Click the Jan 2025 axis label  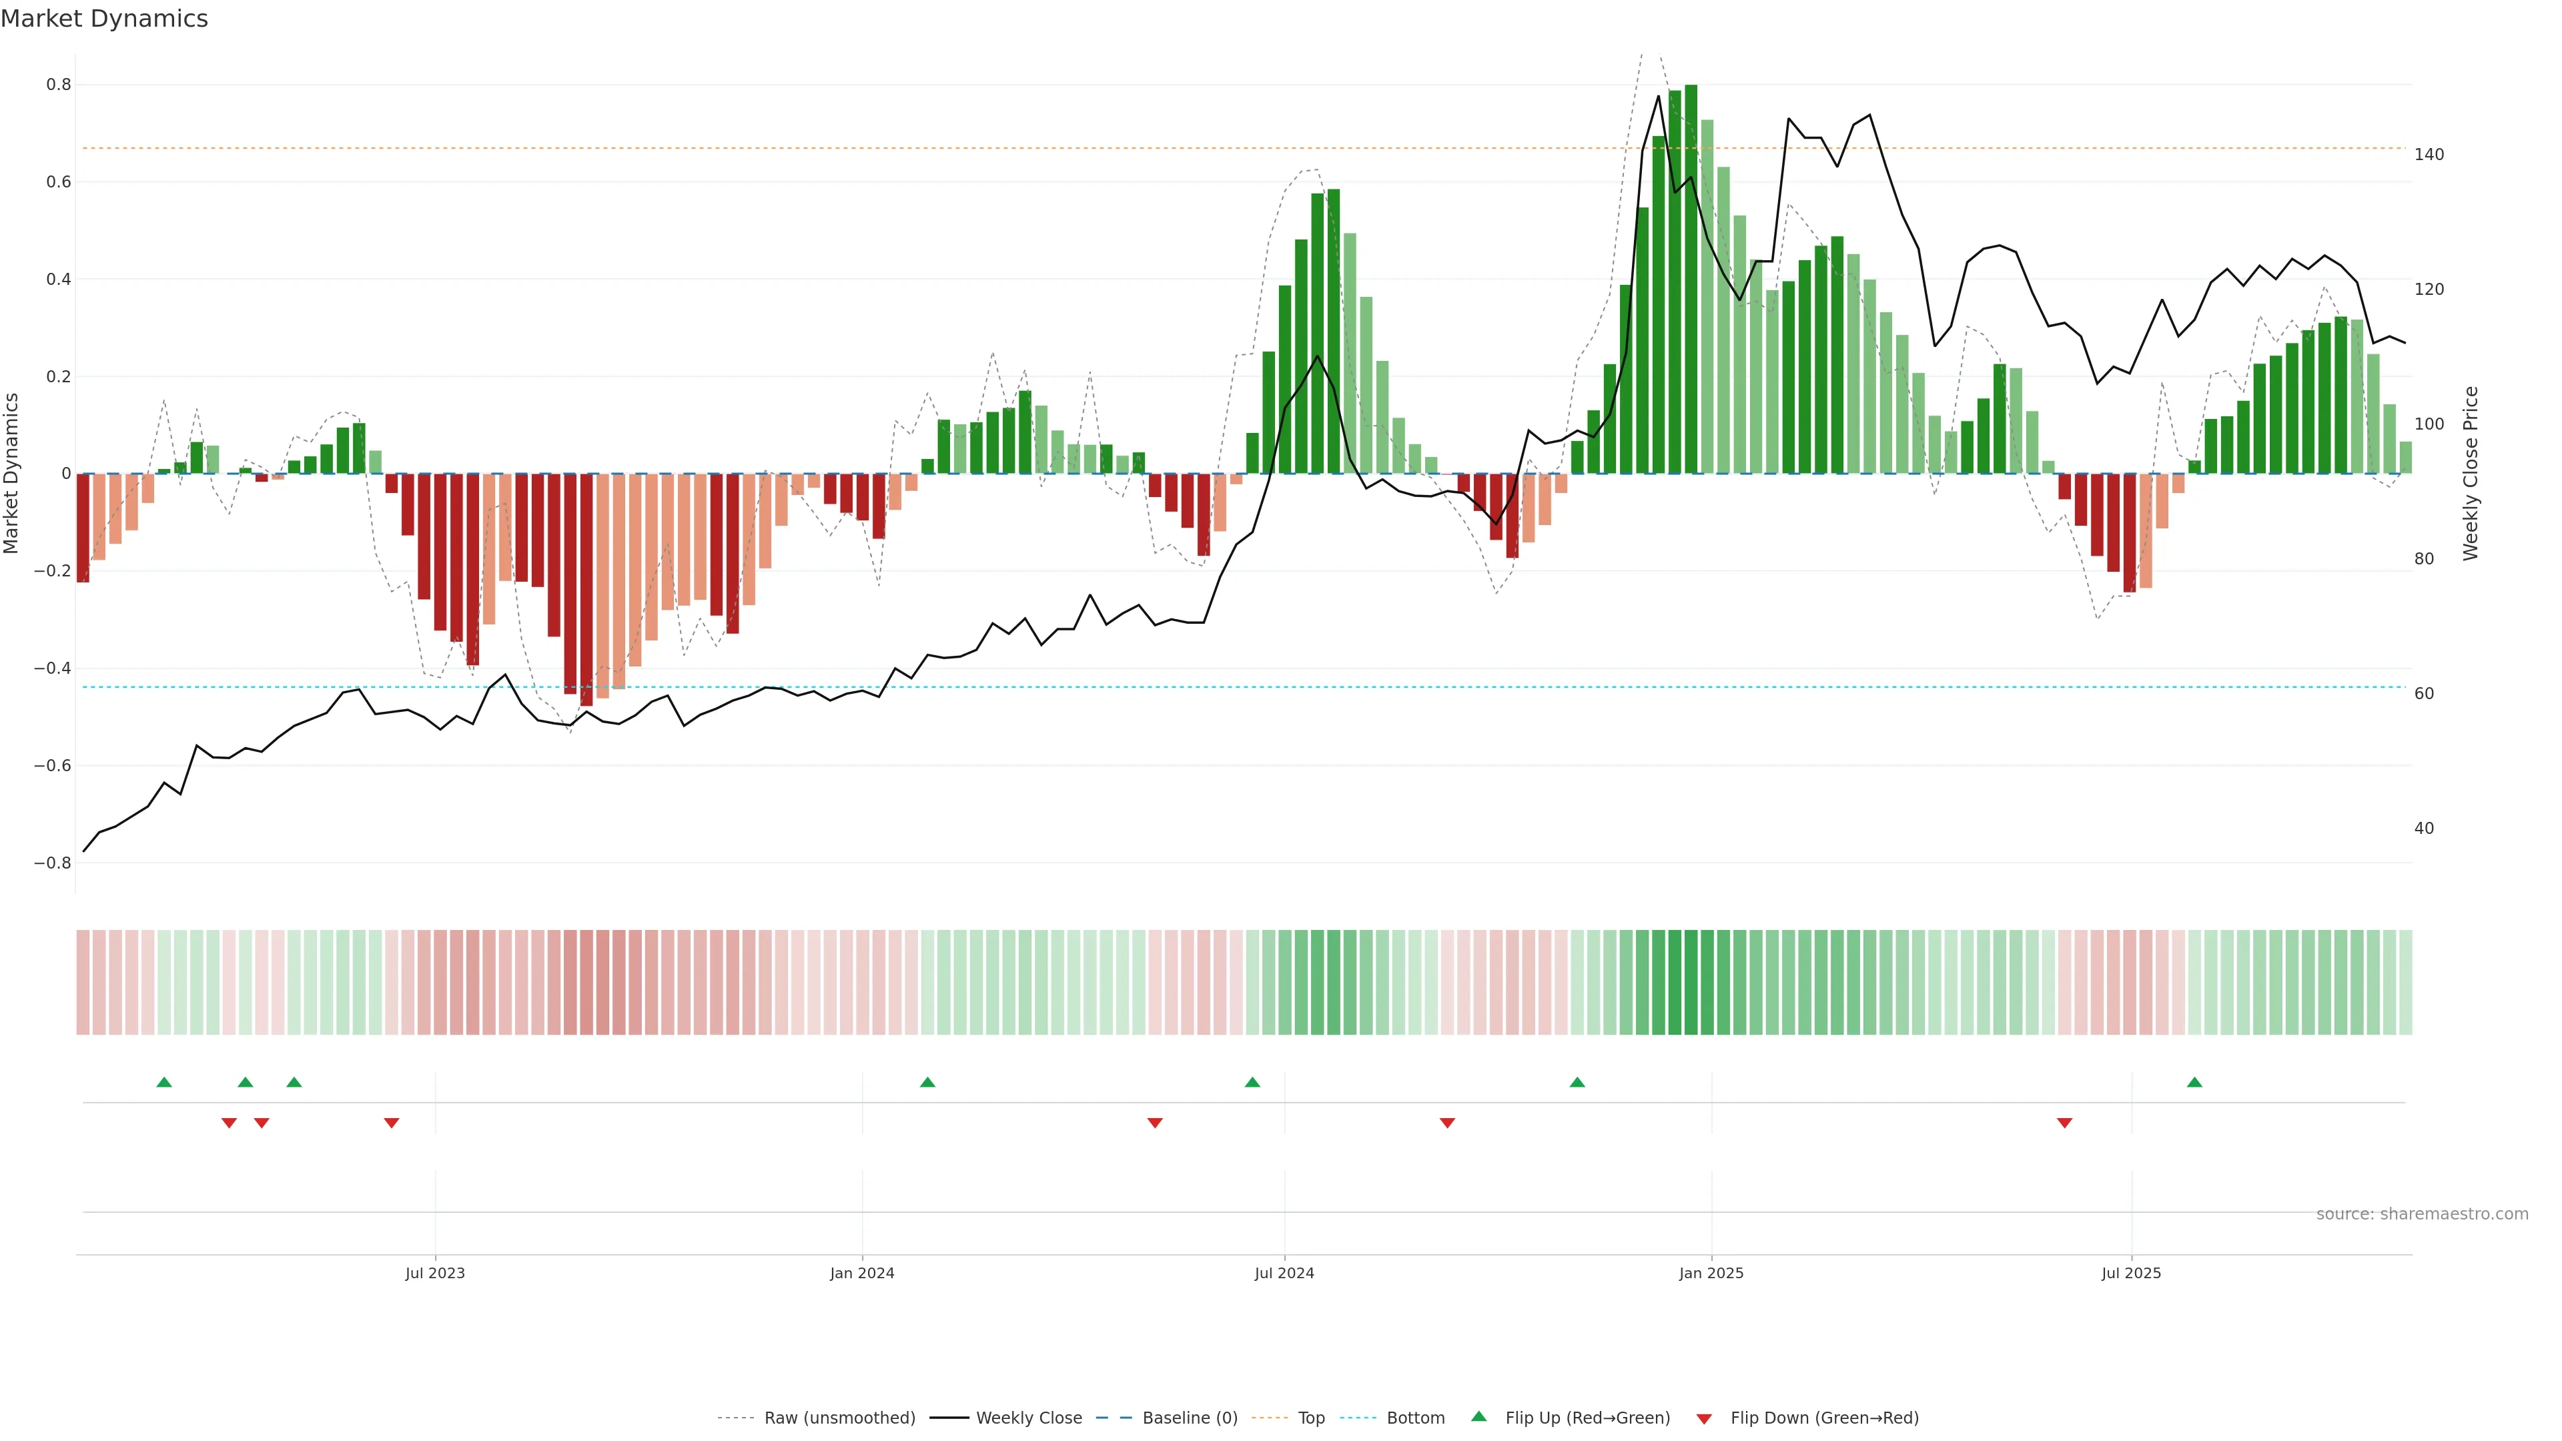click(1711, 1273)
